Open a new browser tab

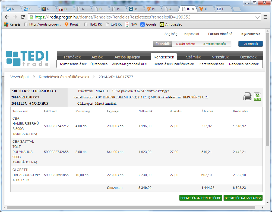[236, 9]
